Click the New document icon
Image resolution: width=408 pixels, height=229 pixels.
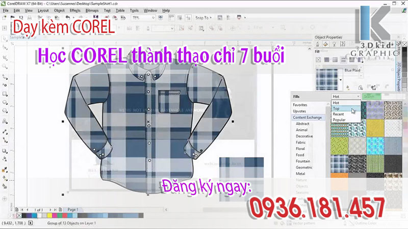(4, 18)
